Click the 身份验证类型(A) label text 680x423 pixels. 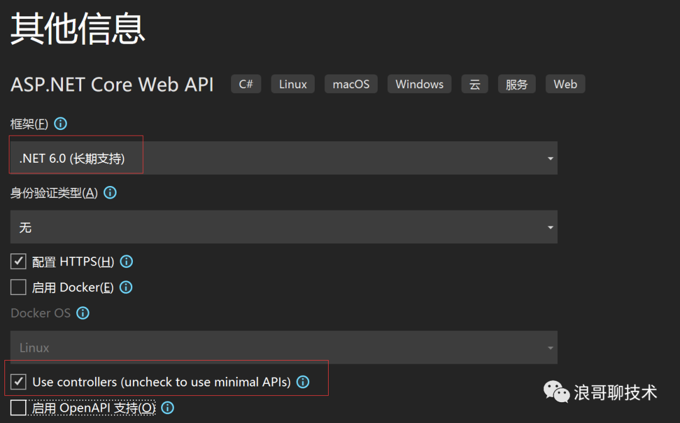(54, 193)
